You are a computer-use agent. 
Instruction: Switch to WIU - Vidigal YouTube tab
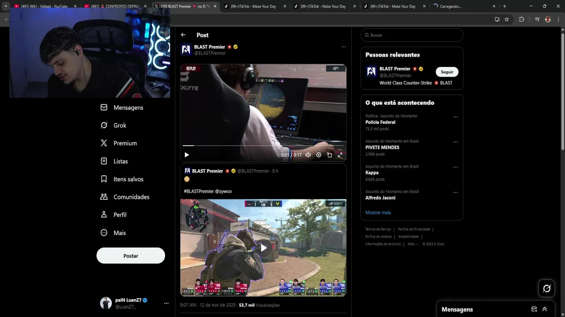(x=44, y=6)
